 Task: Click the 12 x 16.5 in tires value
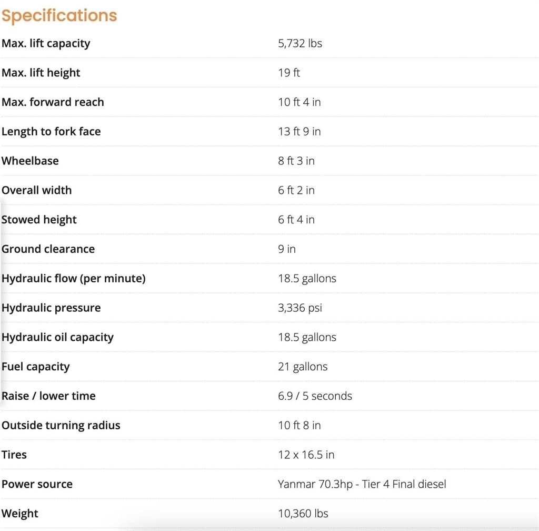click(x=306, y=455)
